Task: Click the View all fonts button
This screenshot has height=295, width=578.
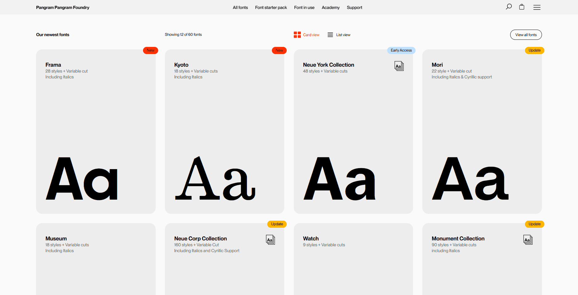Action: pos(526,35)
